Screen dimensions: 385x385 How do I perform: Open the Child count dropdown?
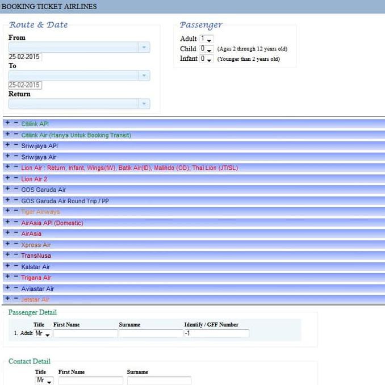[x=206, y=49]
